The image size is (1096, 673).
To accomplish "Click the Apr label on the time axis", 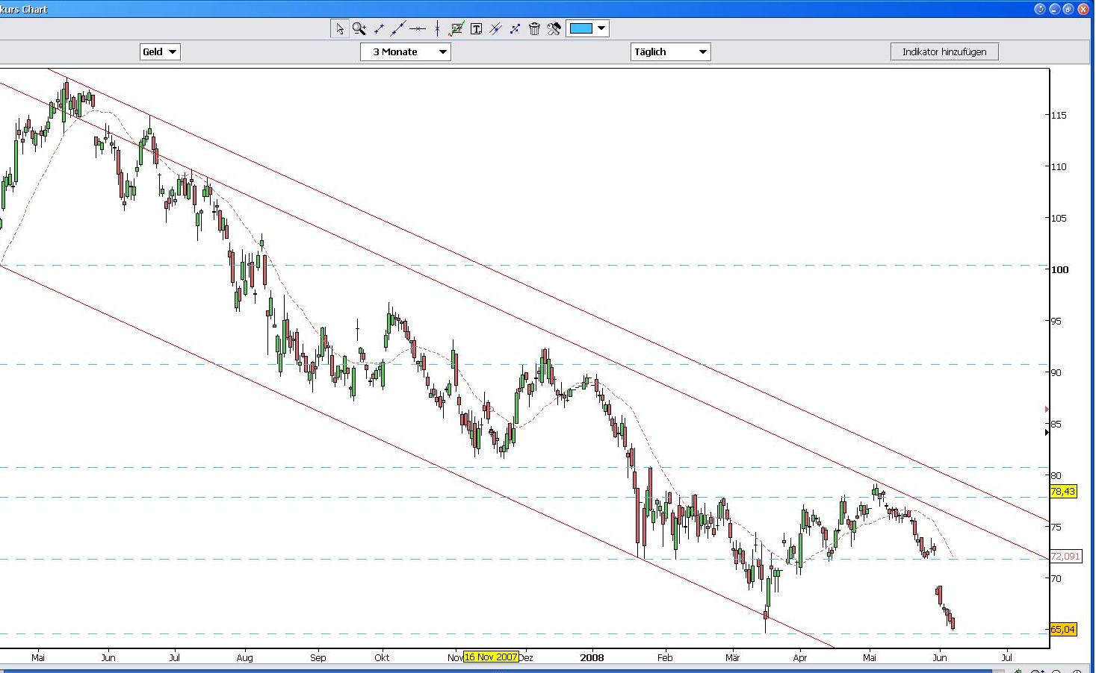I will (800, 658).
